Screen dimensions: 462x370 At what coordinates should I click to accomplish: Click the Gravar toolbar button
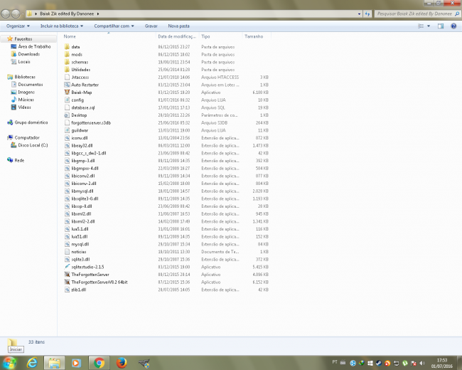(151, 26)
